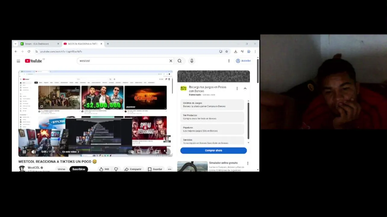Save the video with Guardar
The image size is (387, 217).
point(155,169)
